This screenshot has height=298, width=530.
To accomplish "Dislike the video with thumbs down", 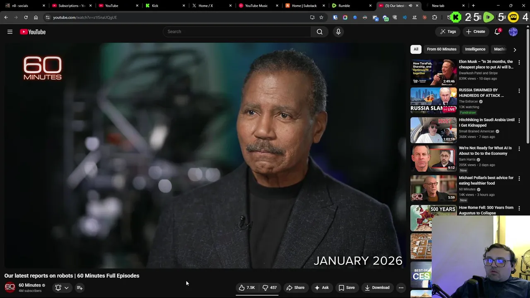I will [269, 288].
